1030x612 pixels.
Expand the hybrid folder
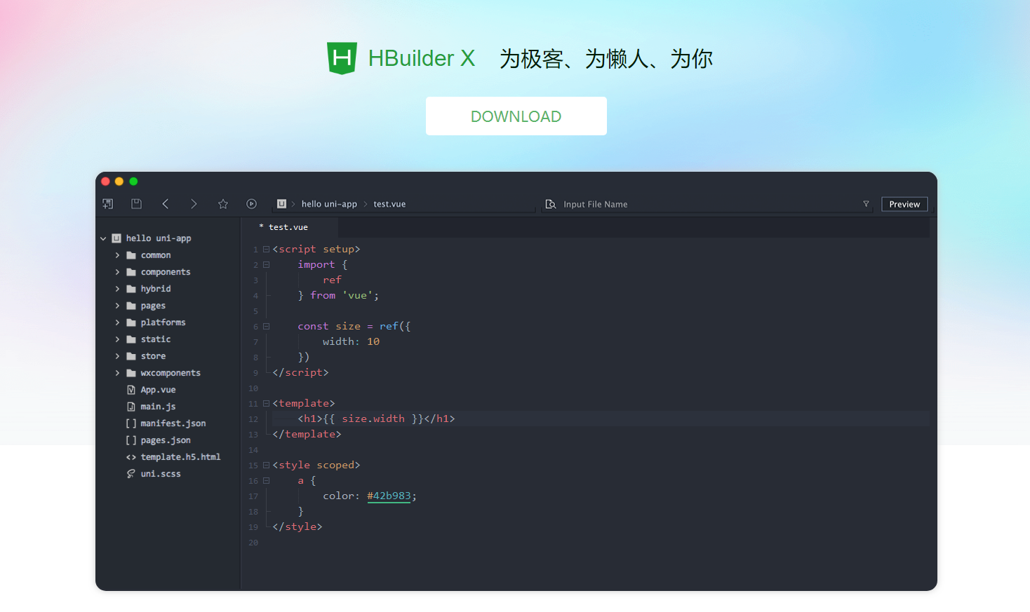(117, 289)
